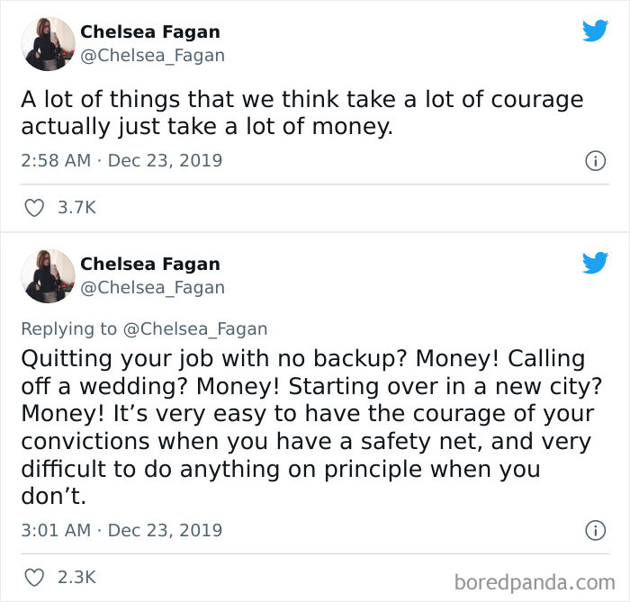Click the Twitter bird icon on the first tweet

[595, 31]
